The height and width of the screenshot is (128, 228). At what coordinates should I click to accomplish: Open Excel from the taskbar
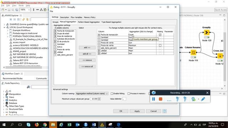(69, 125)
